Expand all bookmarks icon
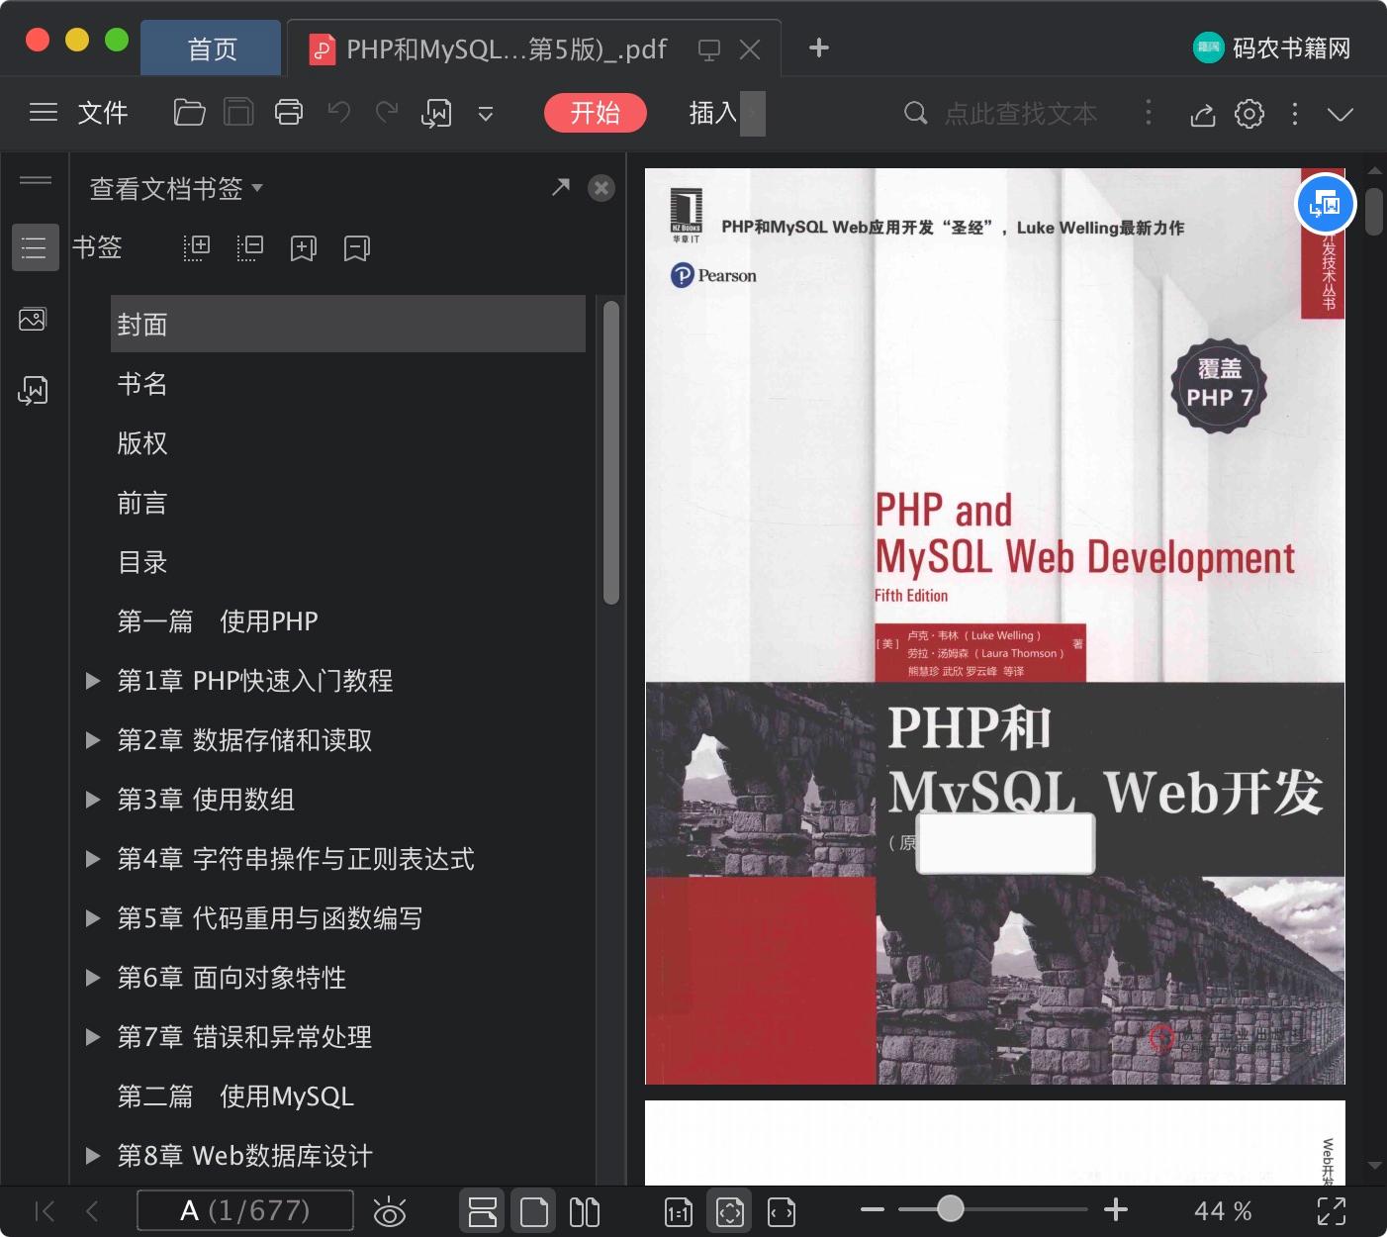This screenshot has height=1237, width=1387. [197, 247]
